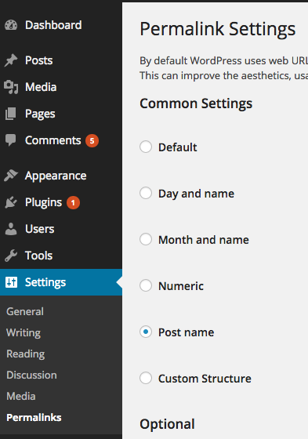Click the Settings sliders icon

11,282
